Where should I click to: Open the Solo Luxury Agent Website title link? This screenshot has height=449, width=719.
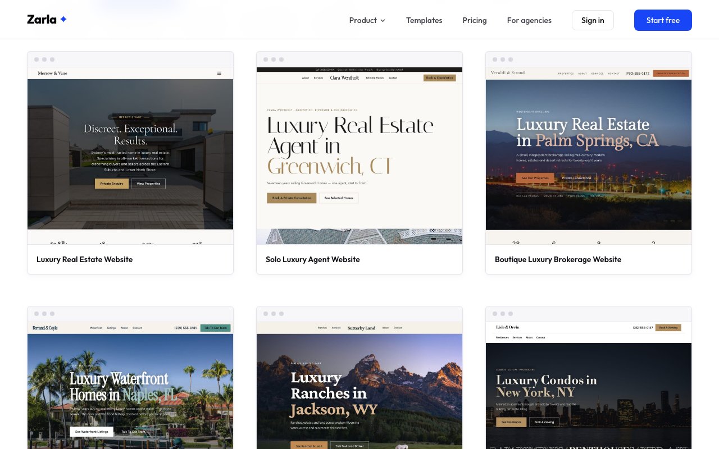coord(313,259)
